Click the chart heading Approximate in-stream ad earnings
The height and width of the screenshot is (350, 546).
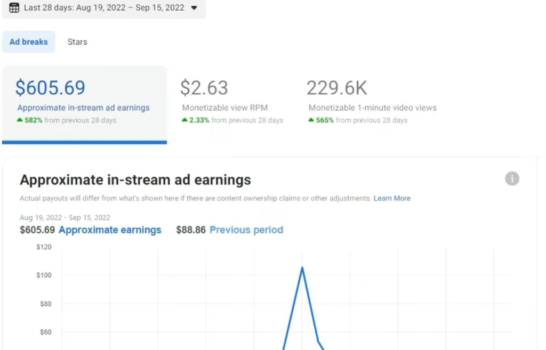pyautogui.click(x=135, y=180)
